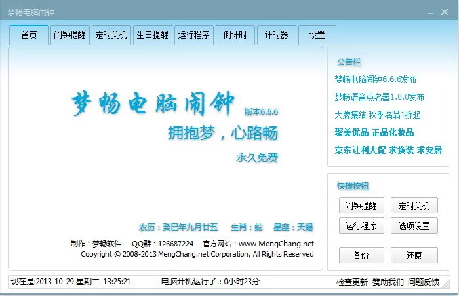Click the 赞助我们 link
The height and width of the screenshot is (296, 459).
(388, 282)
